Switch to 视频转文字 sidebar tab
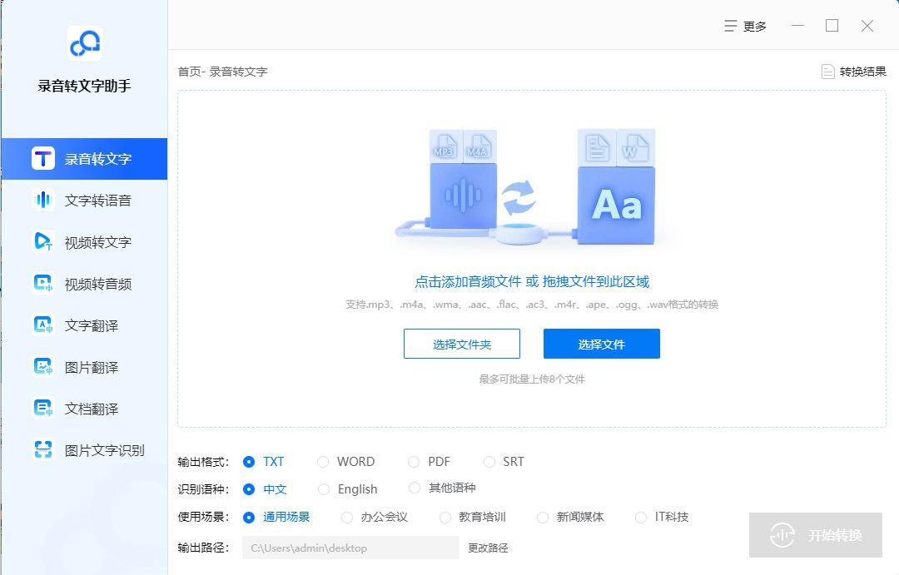 click(x=84, y=242)
